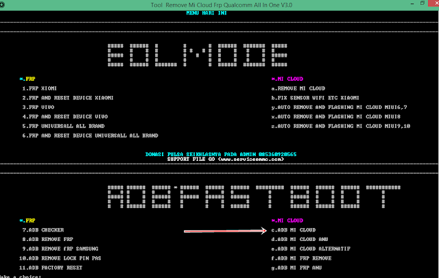Select f.ADB MI FRP REMOVE option

tap(301, 258)
